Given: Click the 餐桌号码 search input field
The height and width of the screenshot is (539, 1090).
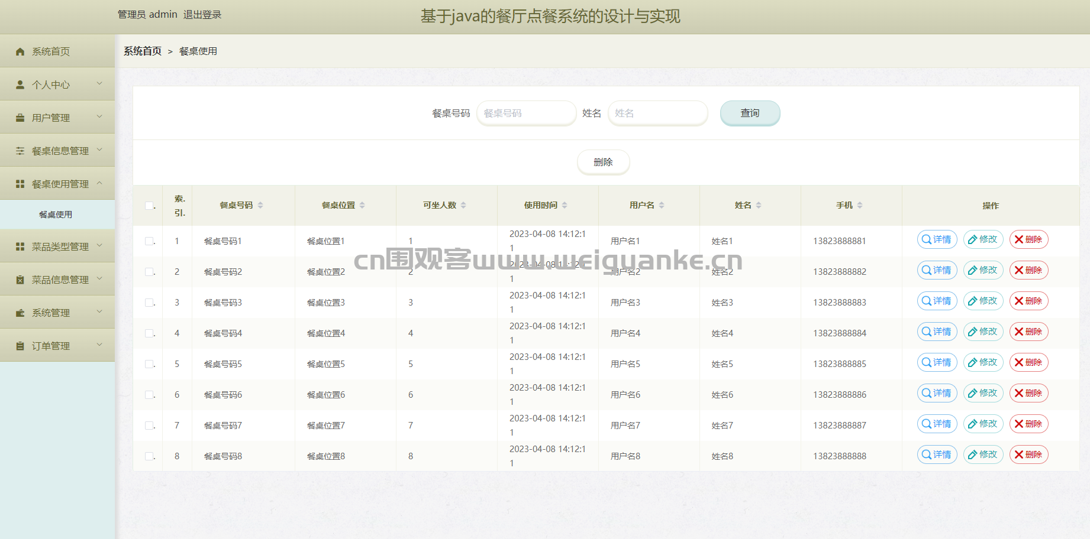Looking at the screenshot, I should (526, 113).
